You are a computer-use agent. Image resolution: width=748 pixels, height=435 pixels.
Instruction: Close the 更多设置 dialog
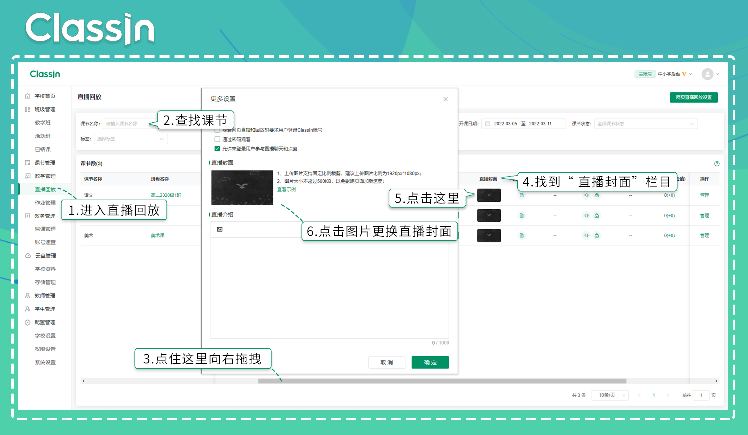(446, 99)
